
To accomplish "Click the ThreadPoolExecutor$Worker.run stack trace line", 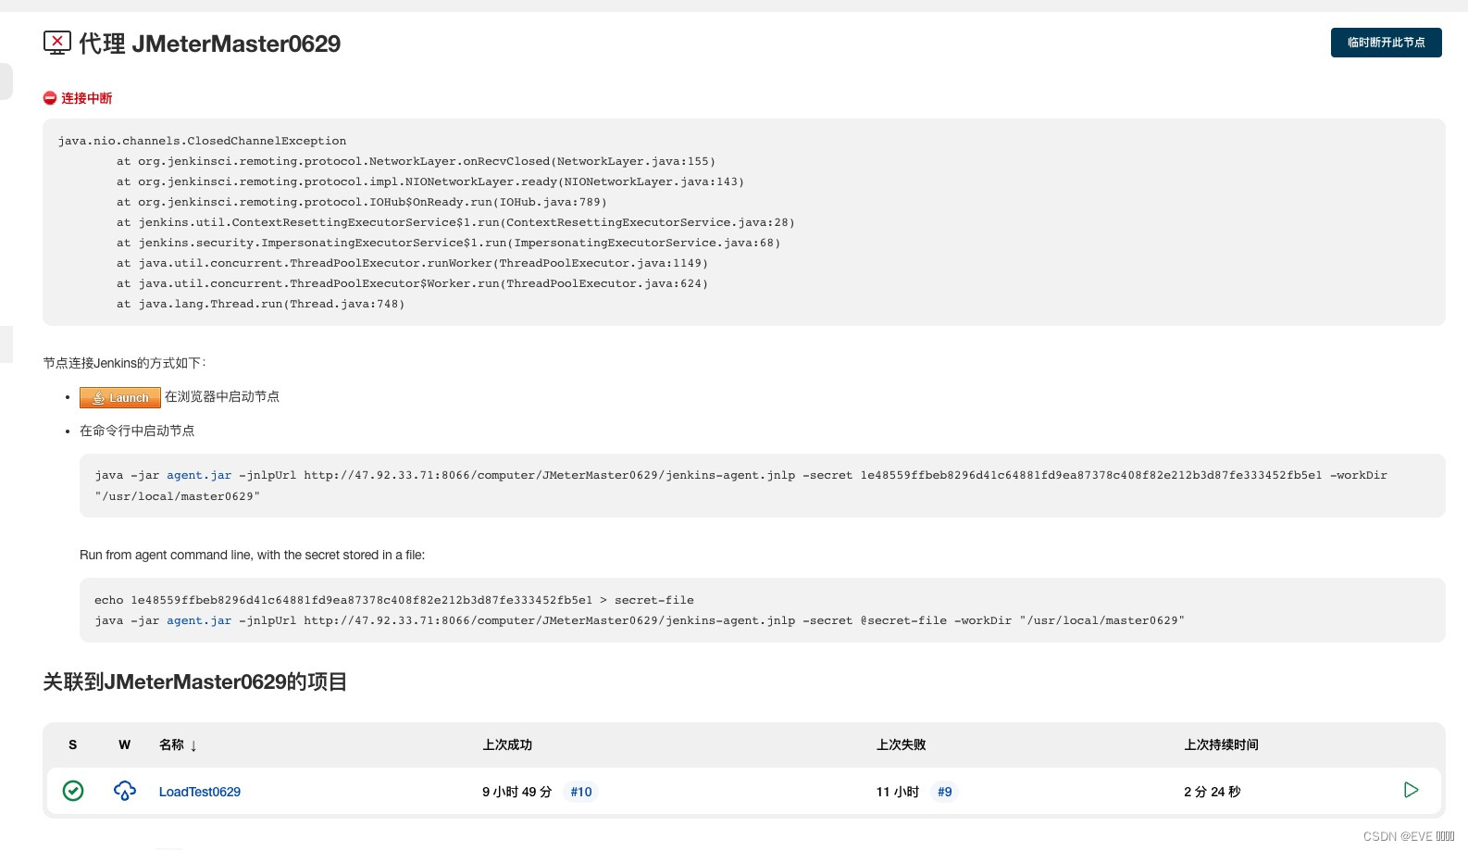I will (x=412, y=283).
